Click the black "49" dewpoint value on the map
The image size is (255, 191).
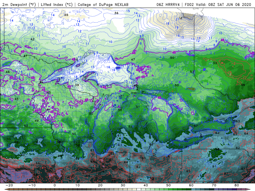click(37, 121)
